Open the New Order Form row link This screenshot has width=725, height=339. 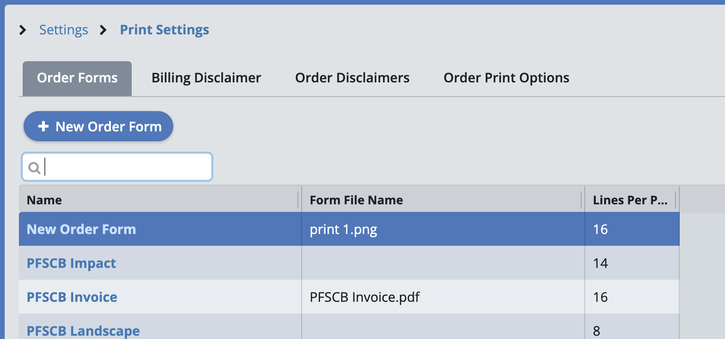[x=81, y=229]
